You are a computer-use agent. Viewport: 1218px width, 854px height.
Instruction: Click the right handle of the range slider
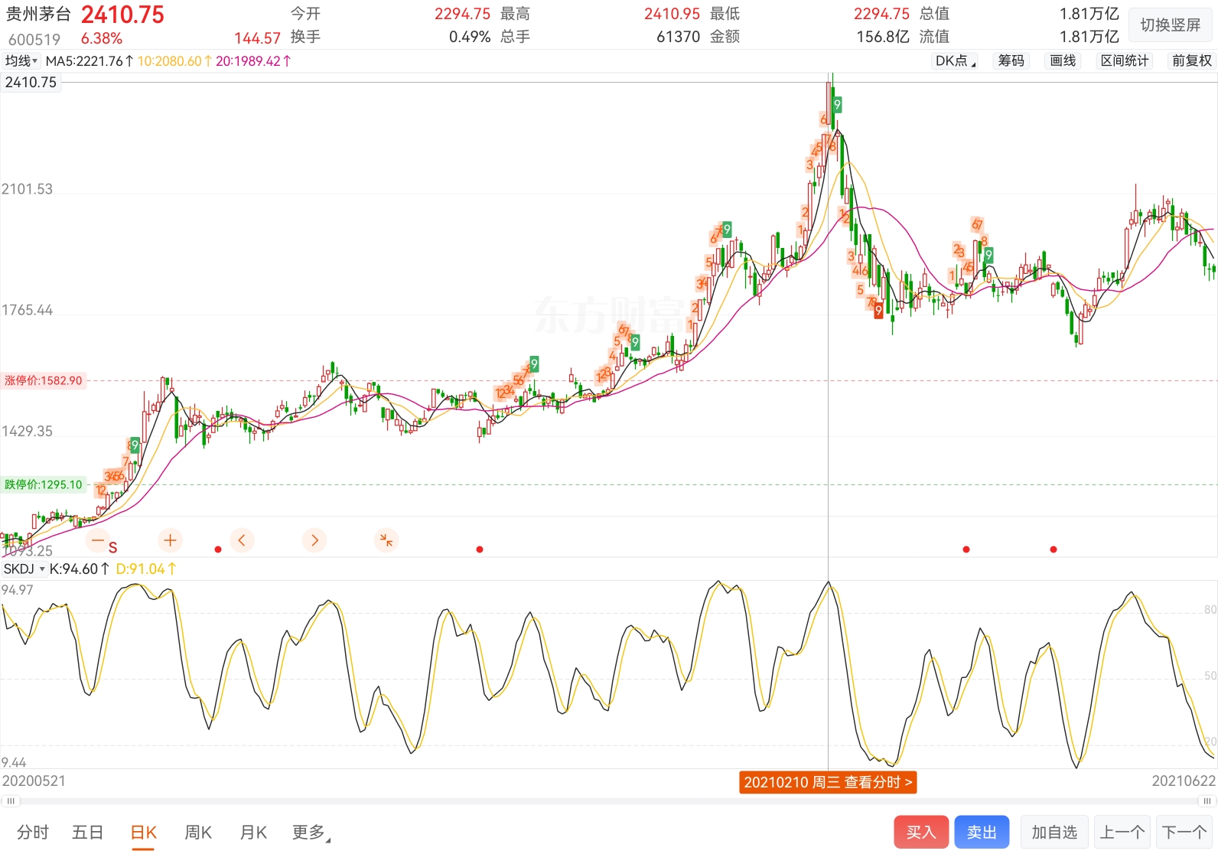(1207, 801)
